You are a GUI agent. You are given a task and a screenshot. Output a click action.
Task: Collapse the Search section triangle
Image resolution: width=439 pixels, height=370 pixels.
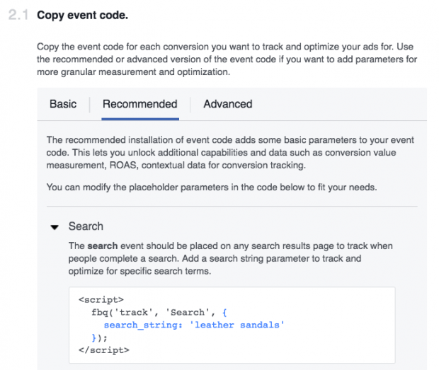pyautogui.click(x=55, y=227)
